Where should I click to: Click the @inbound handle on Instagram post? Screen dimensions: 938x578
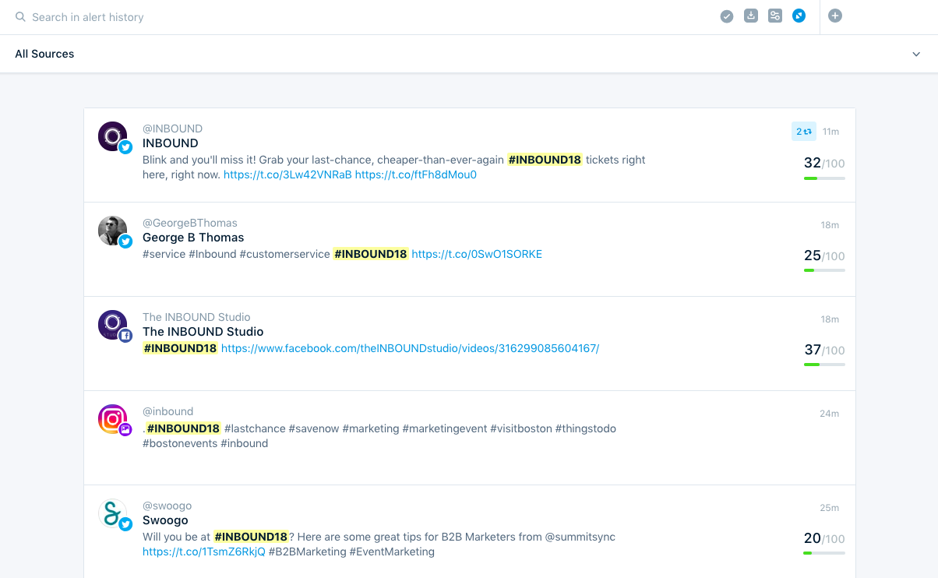pyautogui.click(x=167, y=411)
